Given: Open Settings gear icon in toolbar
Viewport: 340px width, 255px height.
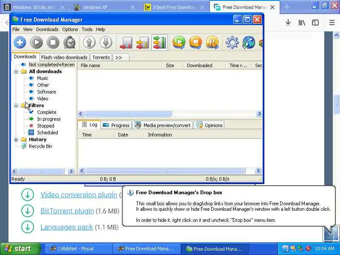Looking at the screenshot, I should click(232, 42).
